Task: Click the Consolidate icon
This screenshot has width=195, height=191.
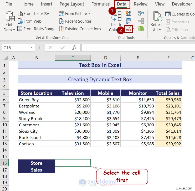Action: (141, 13)
